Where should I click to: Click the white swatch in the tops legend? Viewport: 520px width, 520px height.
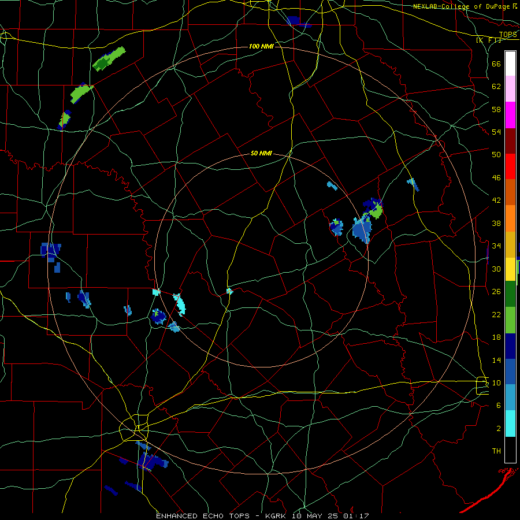pyautogui.click(x=510, y=64)
